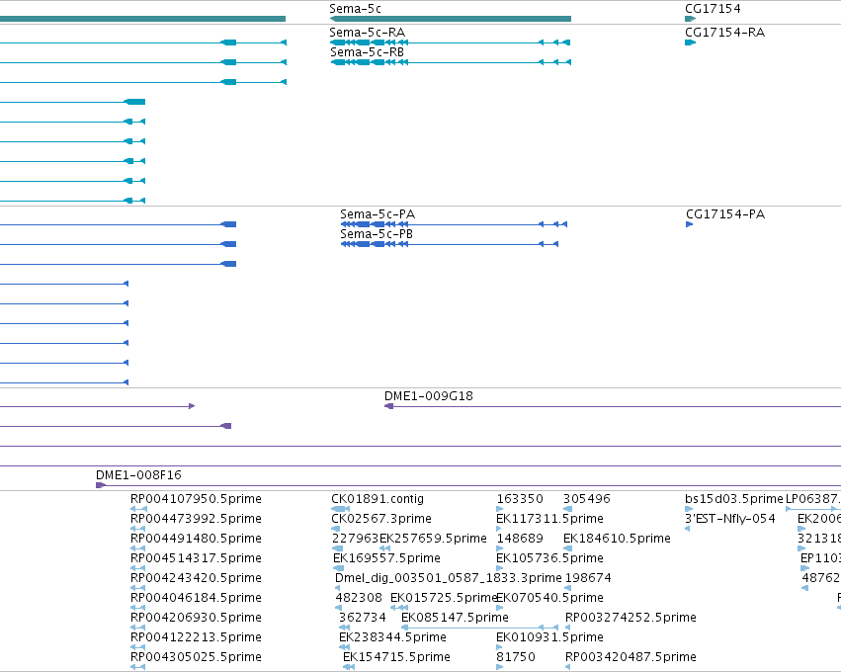
Task: Select the CG17154-RA transcript arrow
Action: click(690, 42)
